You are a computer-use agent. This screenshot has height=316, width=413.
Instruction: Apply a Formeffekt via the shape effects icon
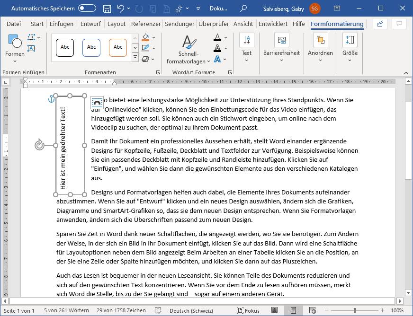coord(146,59)
